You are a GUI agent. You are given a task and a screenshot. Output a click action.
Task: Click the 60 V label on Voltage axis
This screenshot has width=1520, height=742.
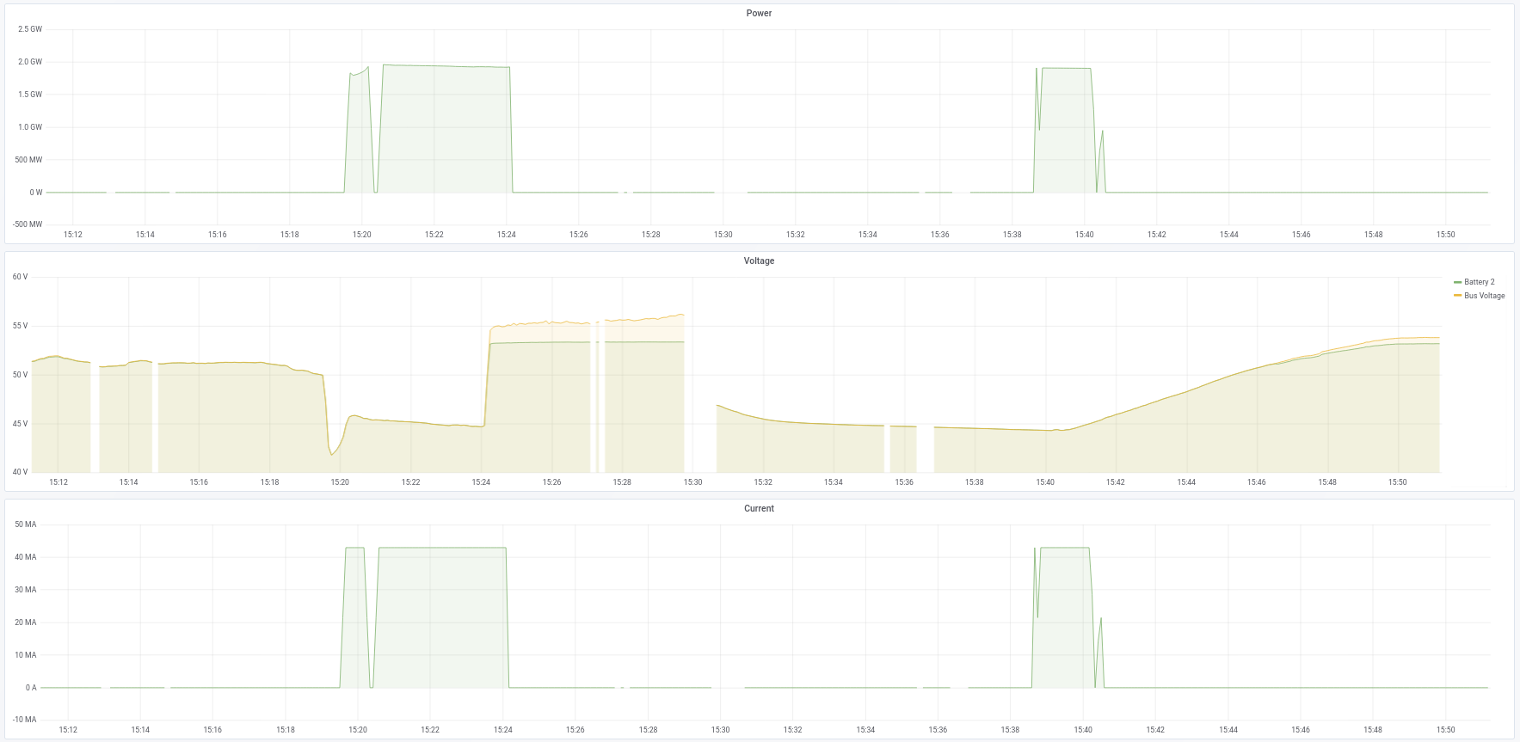coord(20,277)
